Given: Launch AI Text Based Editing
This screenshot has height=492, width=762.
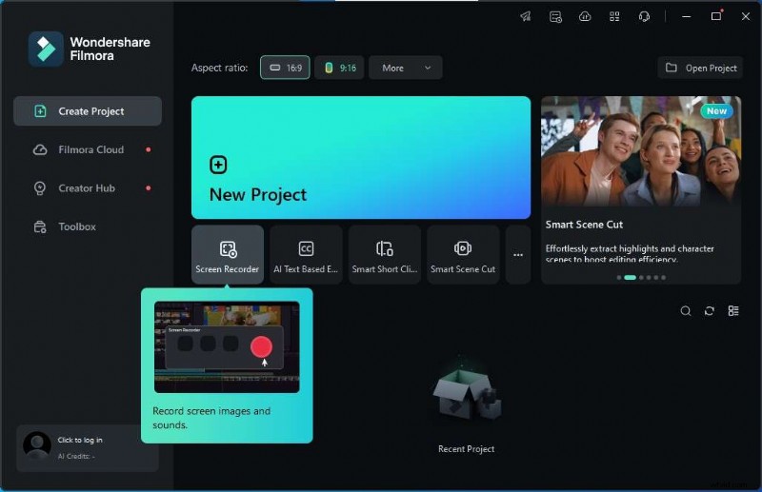Looking at the screenshot, I should tap(306, 255).
